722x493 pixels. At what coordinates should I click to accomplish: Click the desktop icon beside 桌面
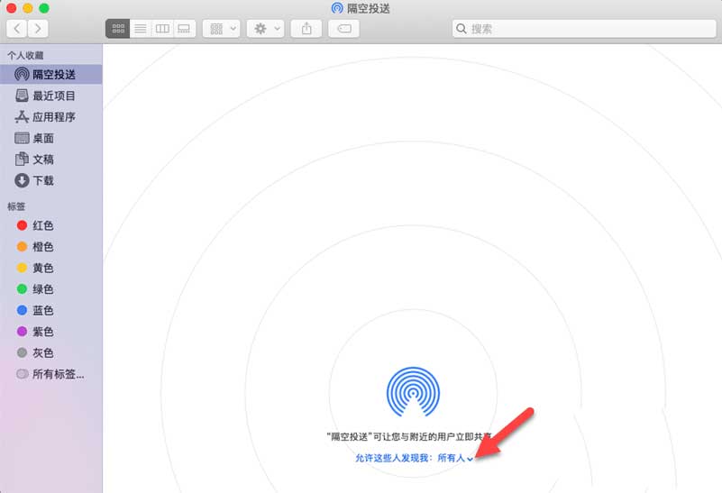click(22, 138)
